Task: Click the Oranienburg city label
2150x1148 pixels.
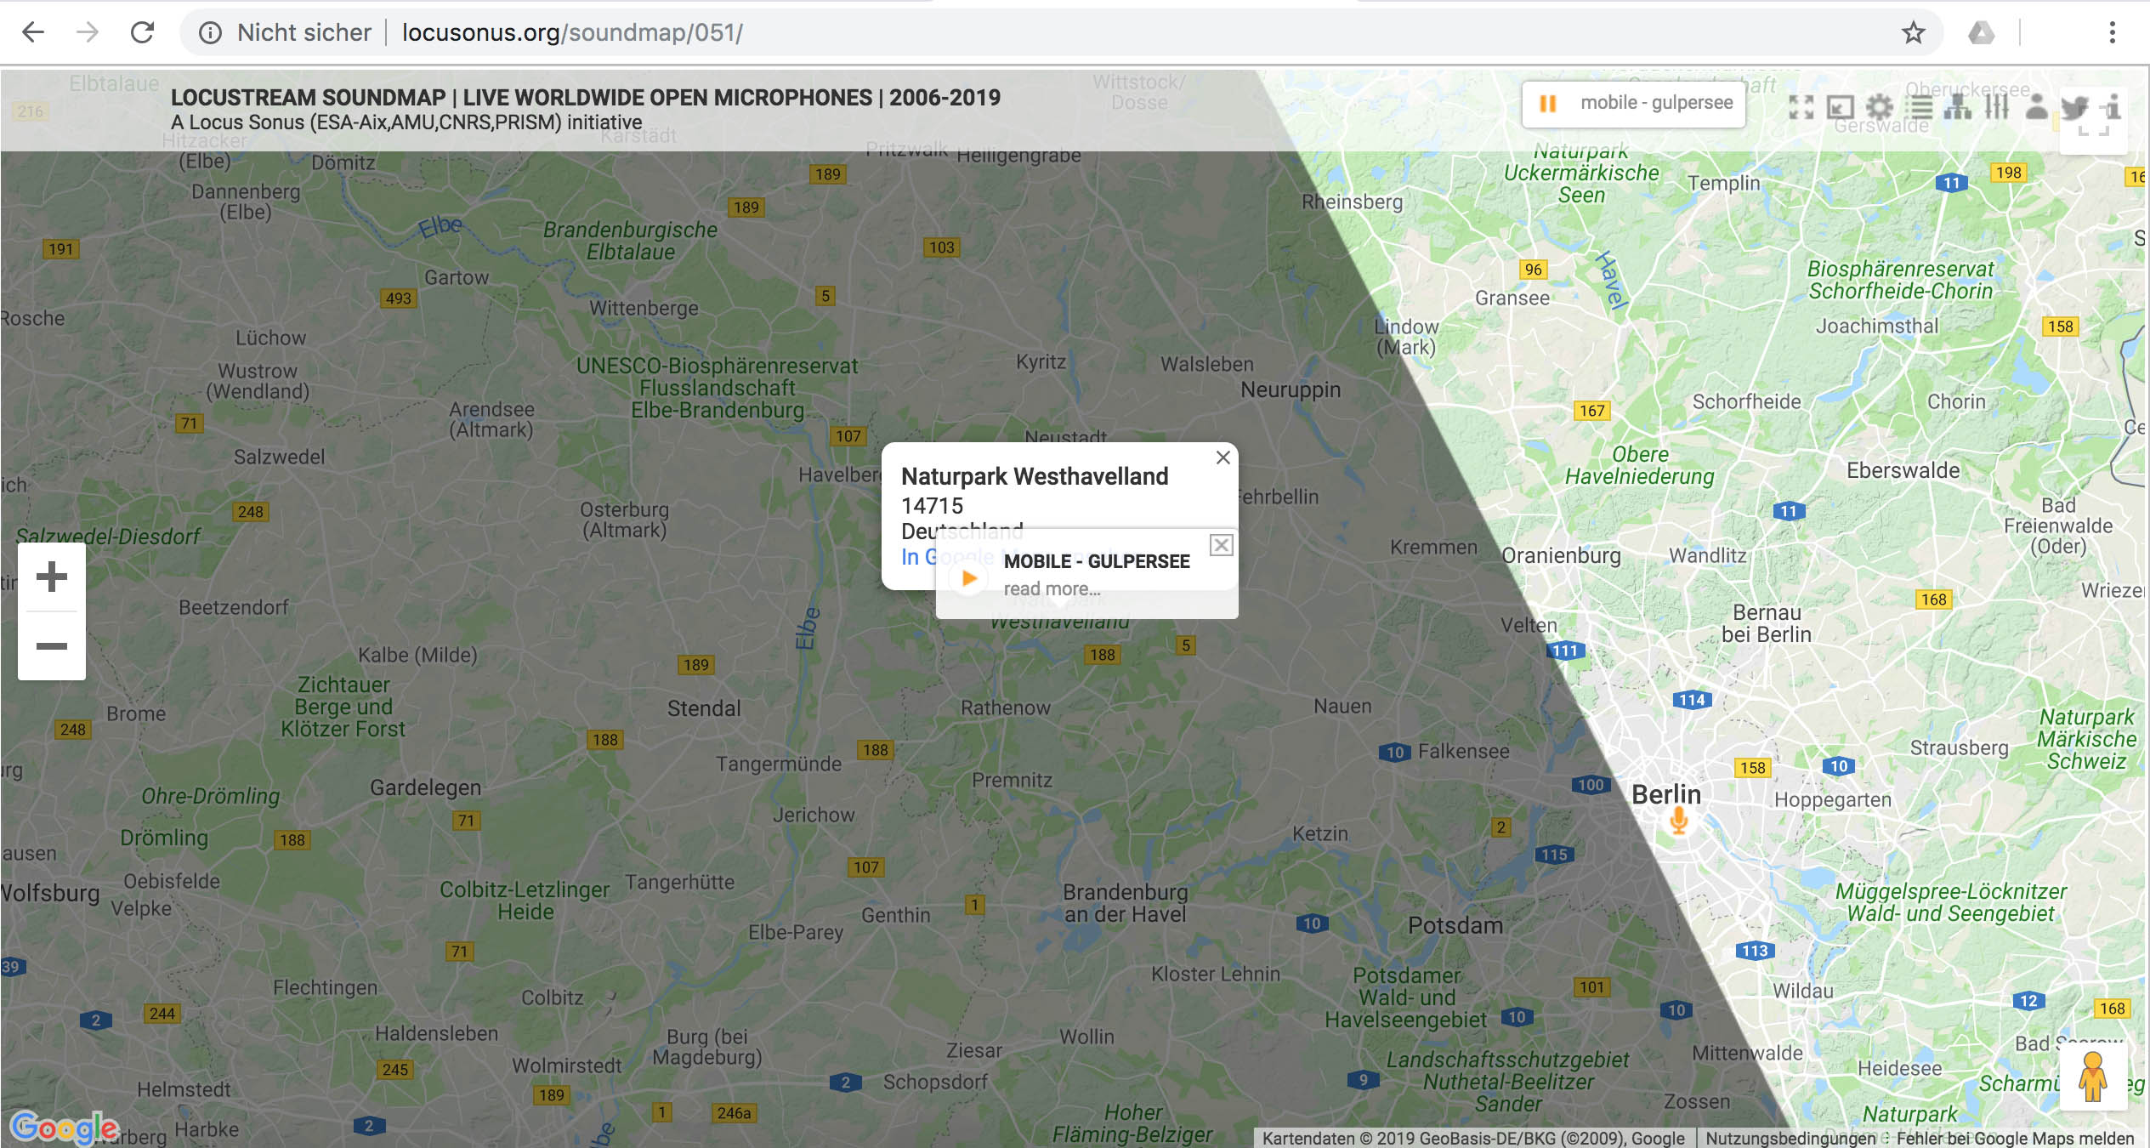Action: coord(1561,555)
